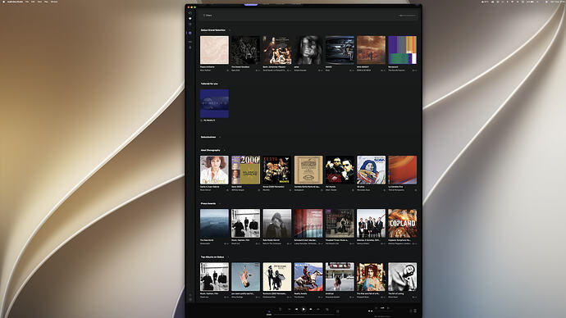Open the search icon in the sidebar

190,13
